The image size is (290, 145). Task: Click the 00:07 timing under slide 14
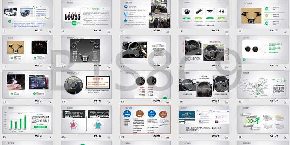tap(215, 66)
